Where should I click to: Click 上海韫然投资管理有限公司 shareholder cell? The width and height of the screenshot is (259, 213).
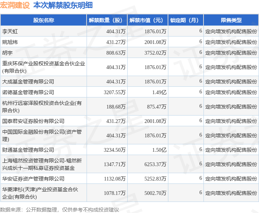44,164
